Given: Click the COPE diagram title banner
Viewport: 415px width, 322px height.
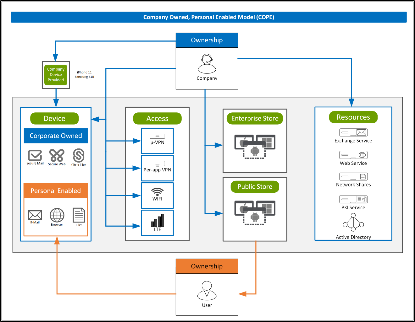Looking at the screenshot, I should pos(209,17).
